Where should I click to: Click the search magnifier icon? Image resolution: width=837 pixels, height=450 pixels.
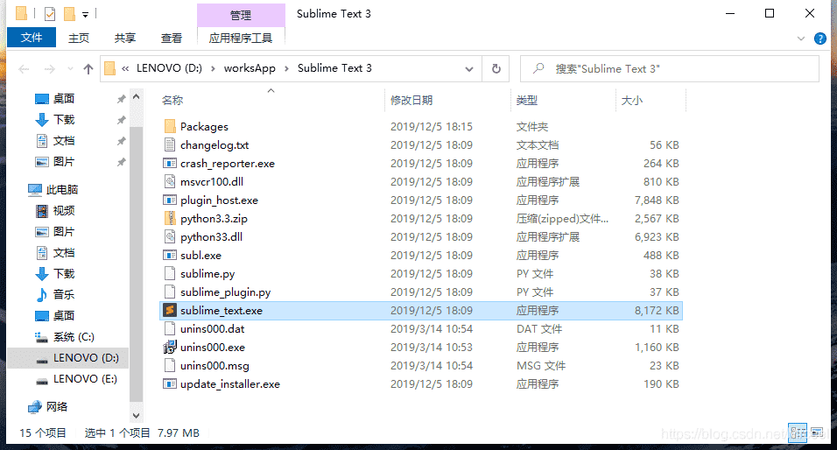538,69
